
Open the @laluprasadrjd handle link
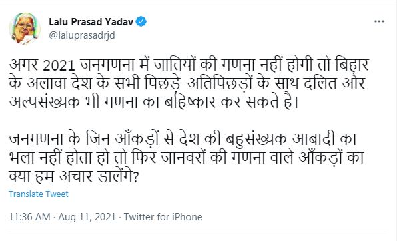82,35
